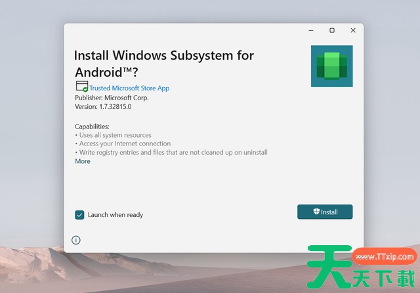
Task: Click the www.TTzip.com watermark banner
Action: click(385, 258)
